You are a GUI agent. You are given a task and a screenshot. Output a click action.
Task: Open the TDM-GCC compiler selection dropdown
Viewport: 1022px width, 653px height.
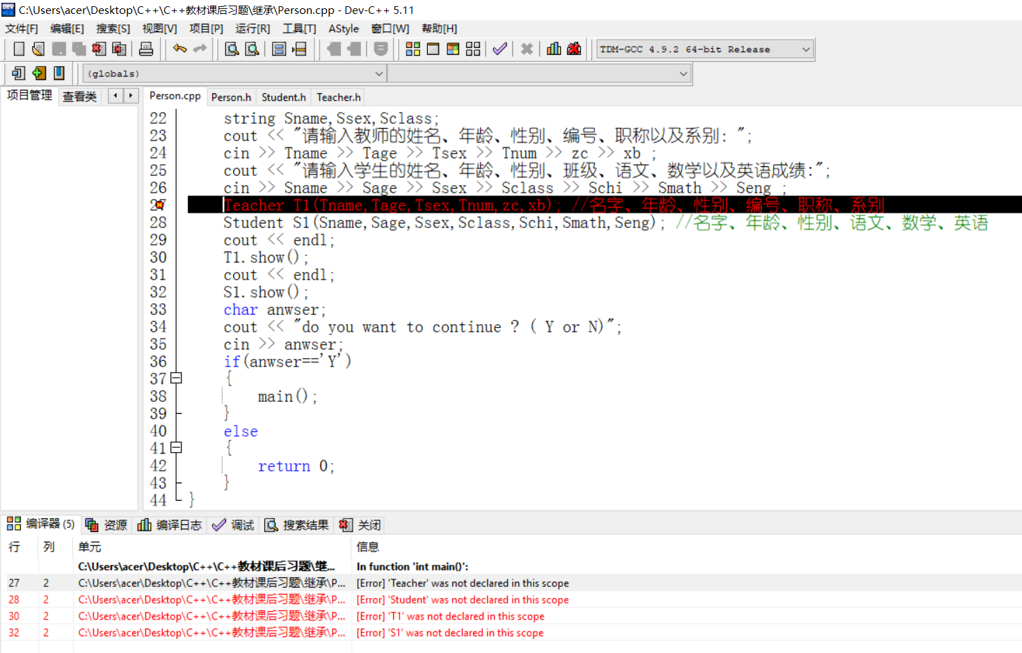pyautogui.click(x=705, y=49)
